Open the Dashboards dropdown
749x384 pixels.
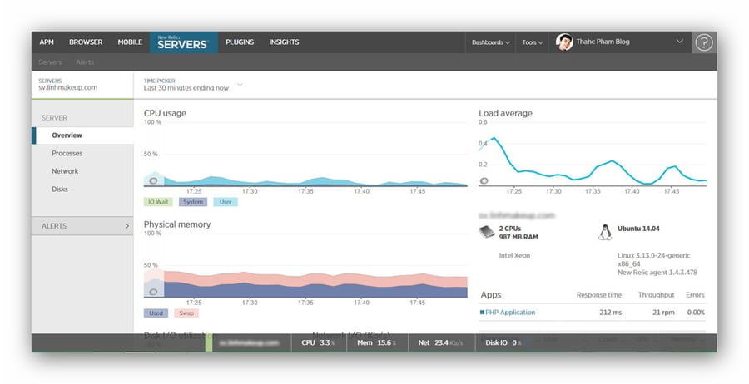tap(490, 42)
